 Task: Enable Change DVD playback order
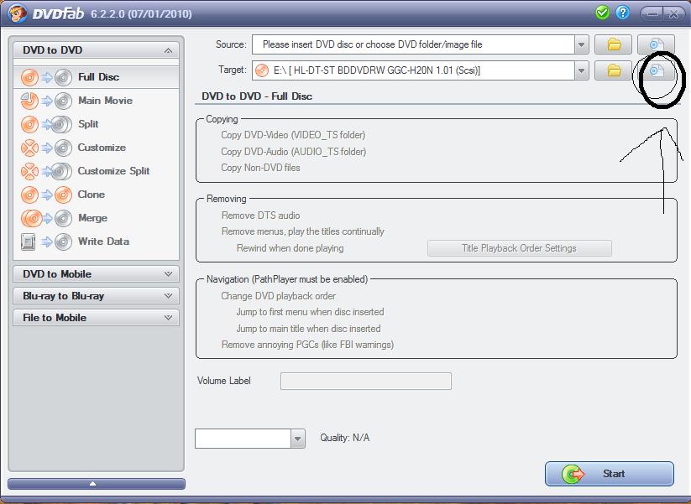coord(278,296)
